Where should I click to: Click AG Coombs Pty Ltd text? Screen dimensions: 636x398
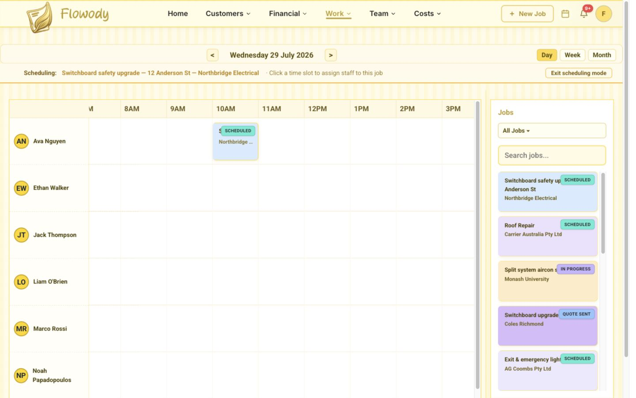coord(528,369)
